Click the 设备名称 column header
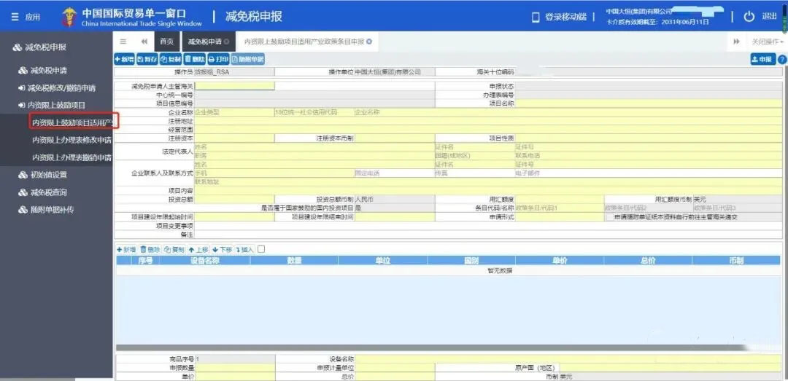The height and width of the screenshot is (381, 788). click(x=205, y=261)
